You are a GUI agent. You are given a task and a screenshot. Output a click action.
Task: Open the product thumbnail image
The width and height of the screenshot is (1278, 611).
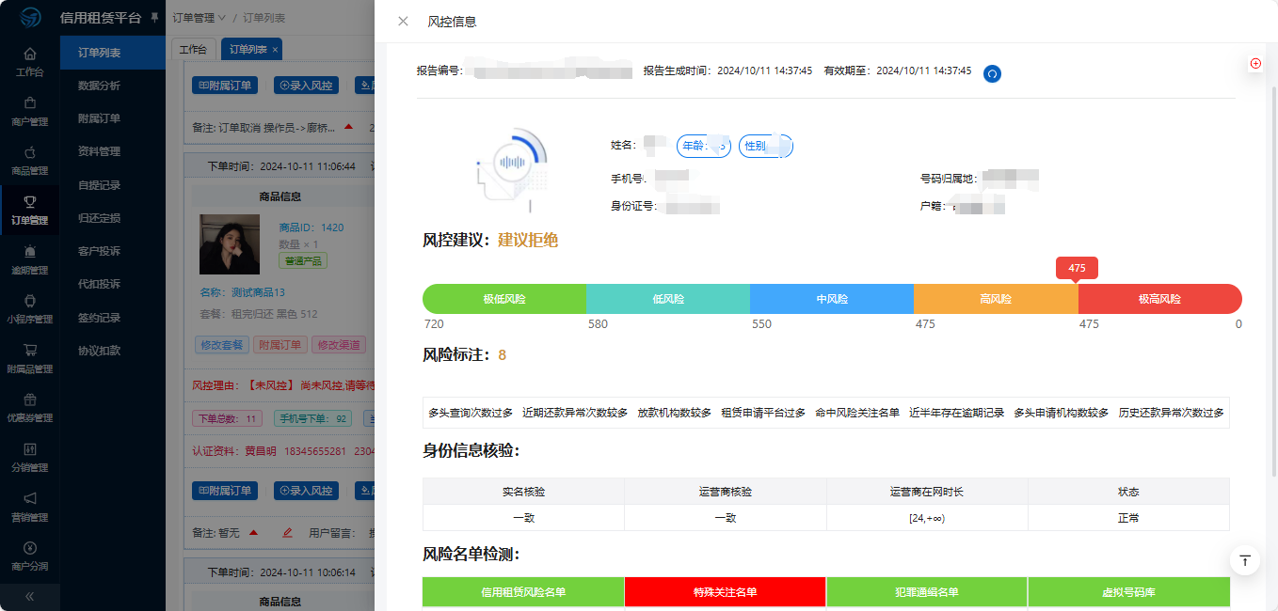230,244
